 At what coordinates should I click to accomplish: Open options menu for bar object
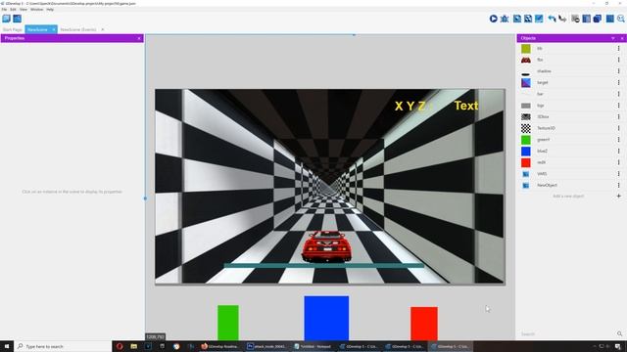[618, 94]
